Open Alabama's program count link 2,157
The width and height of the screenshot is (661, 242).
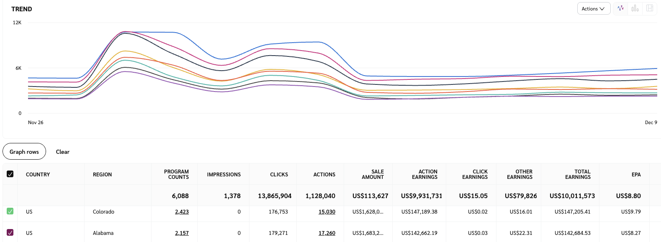tap(182, 233)
